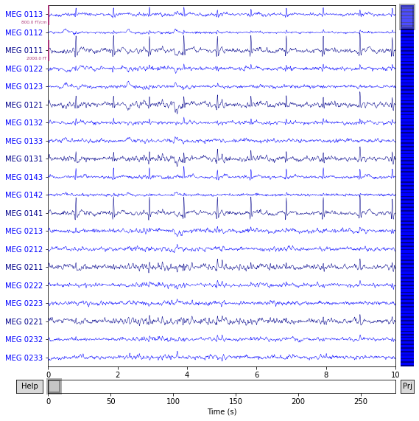
Task: Jump to 250 seconds on time scrollbar
Action: pyautogui.click(x=361, y=386)
